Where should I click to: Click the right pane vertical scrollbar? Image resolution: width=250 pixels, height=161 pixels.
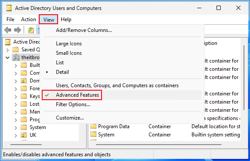(x=244, y=78)
